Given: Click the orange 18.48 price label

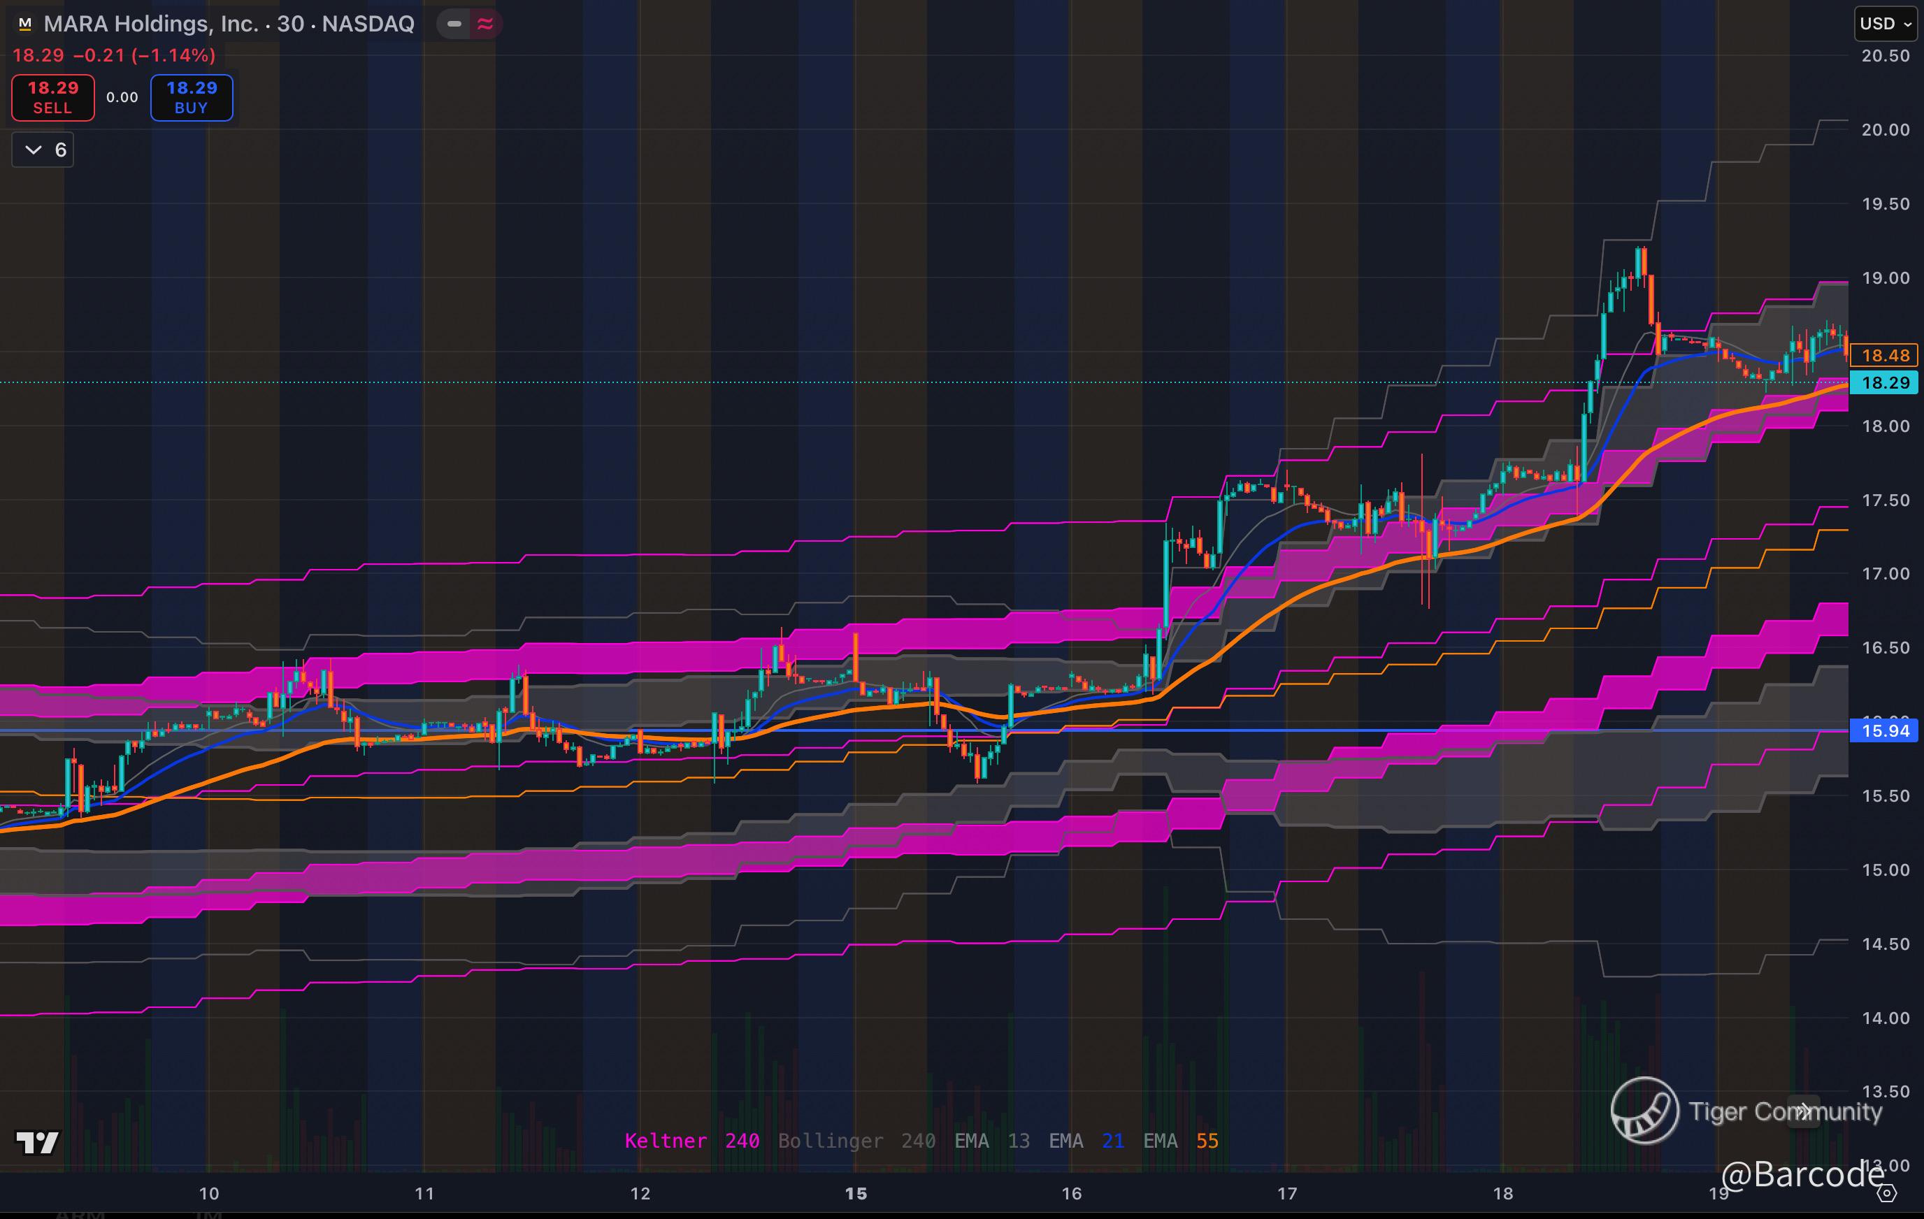Looking at the screenshot, I should pyautogui.click(x=1884, y=356).
